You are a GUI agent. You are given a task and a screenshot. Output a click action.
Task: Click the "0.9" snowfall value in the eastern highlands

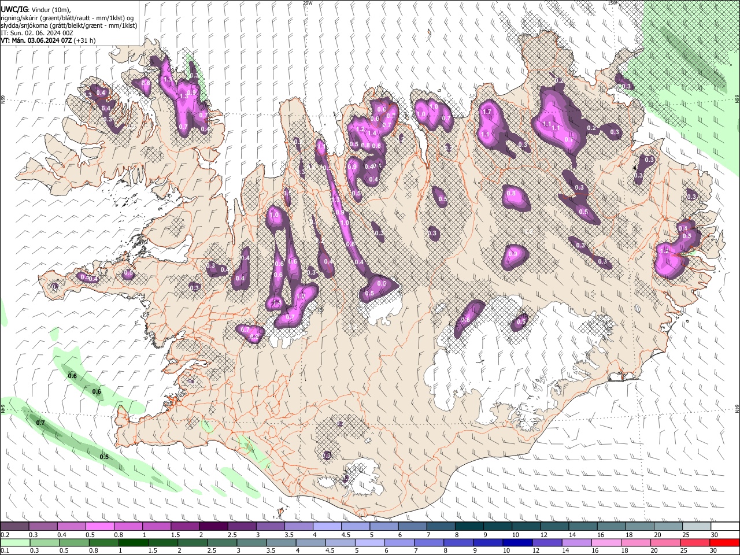[x=512, y=254]
